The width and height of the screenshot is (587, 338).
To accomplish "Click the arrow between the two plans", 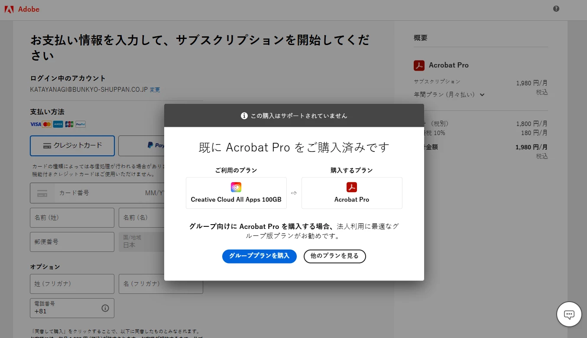I will coord(294,193).
